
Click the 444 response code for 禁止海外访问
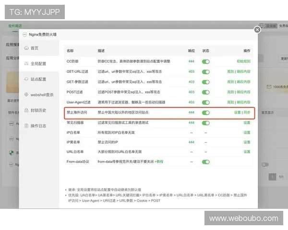tap(192, 113)
